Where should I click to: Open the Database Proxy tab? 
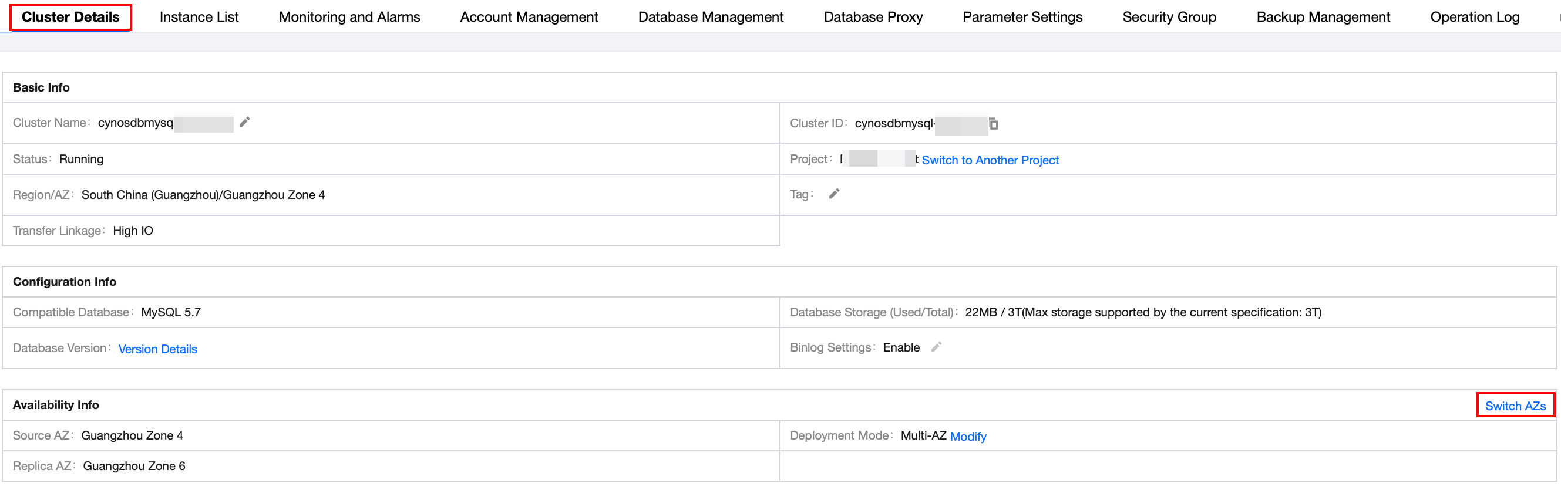click(873, 17)
